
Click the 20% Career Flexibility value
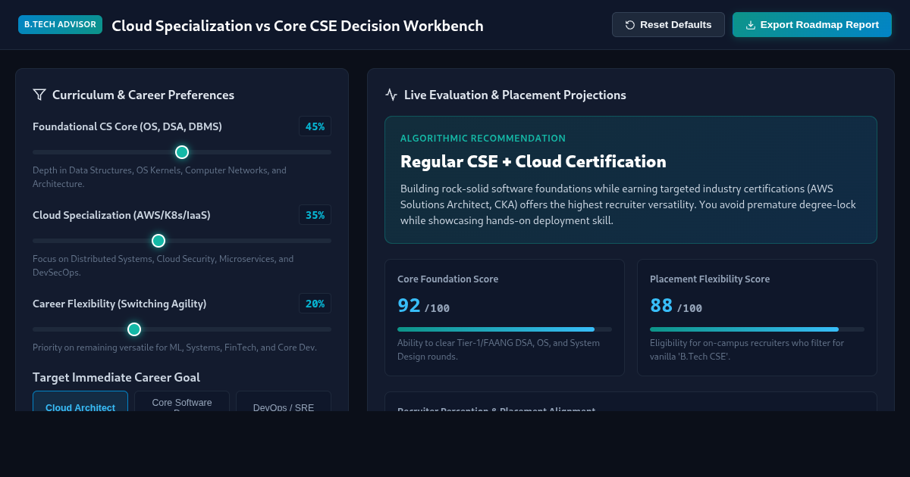click(x=315, y=304)
